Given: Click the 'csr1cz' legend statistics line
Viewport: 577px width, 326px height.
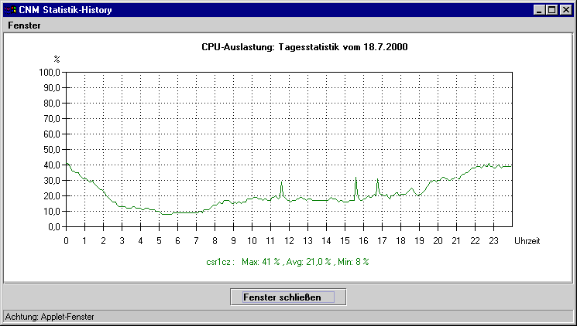Looking at the screenshot, I should pyautogui.click(x=287, y=262).
